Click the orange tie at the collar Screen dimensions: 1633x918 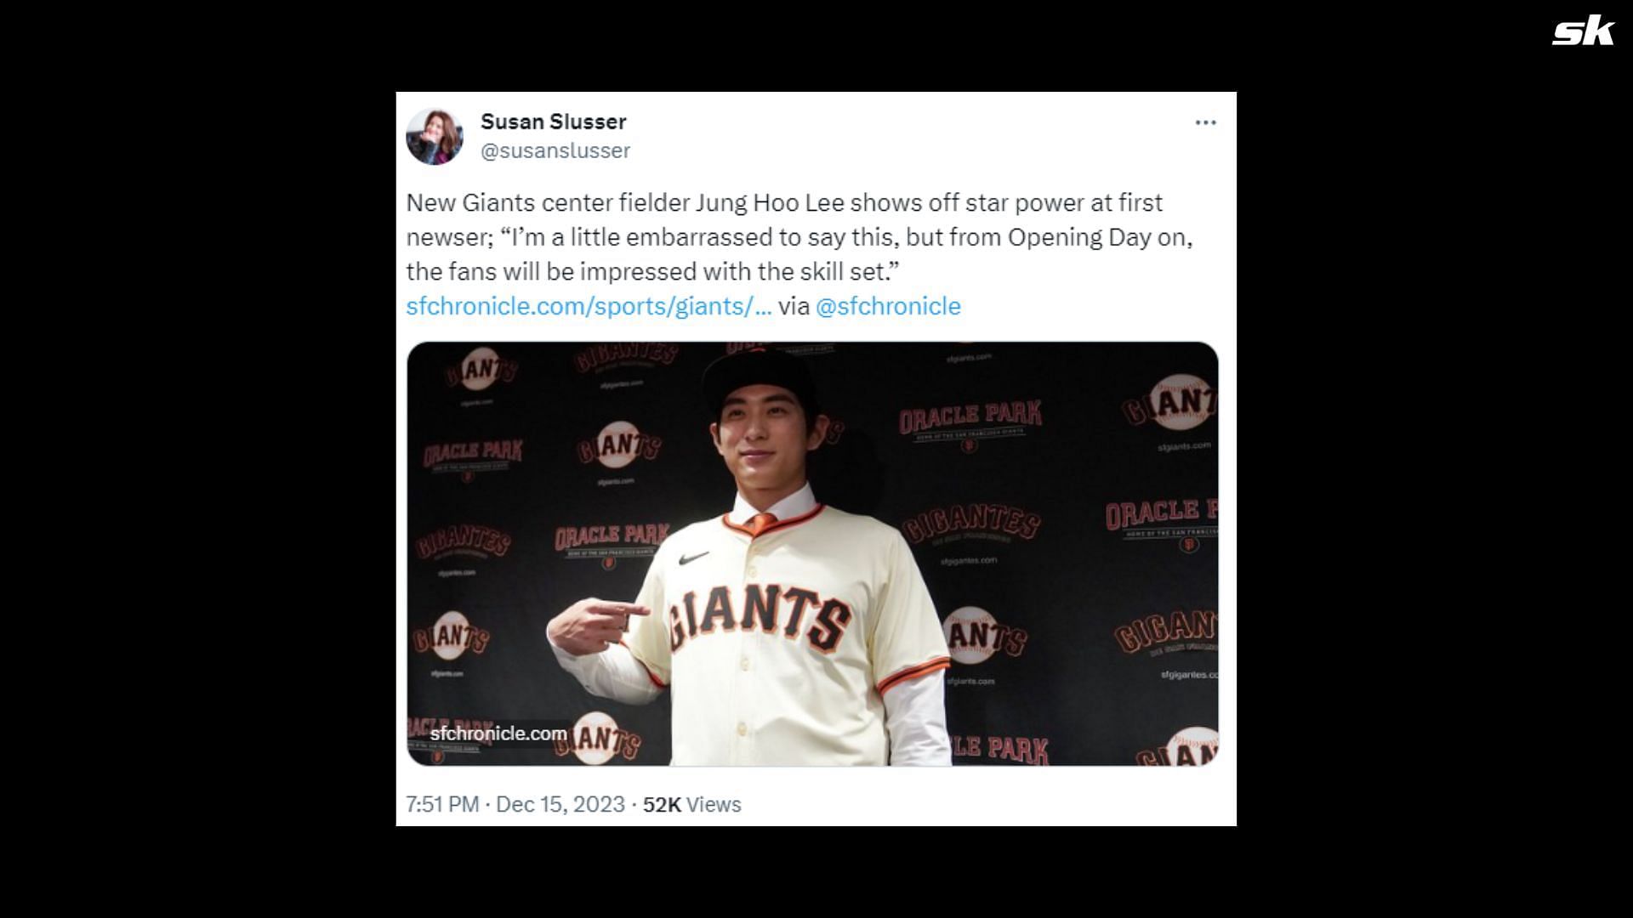click(762, 523)
